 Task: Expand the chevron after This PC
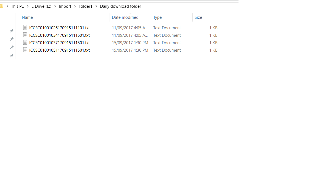coord(28,6)
